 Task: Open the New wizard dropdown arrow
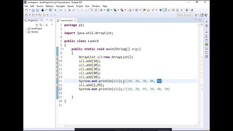point(30,10)
